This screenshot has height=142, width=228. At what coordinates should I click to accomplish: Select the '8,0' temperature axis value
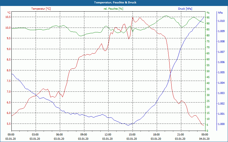(x=9, y=70)
